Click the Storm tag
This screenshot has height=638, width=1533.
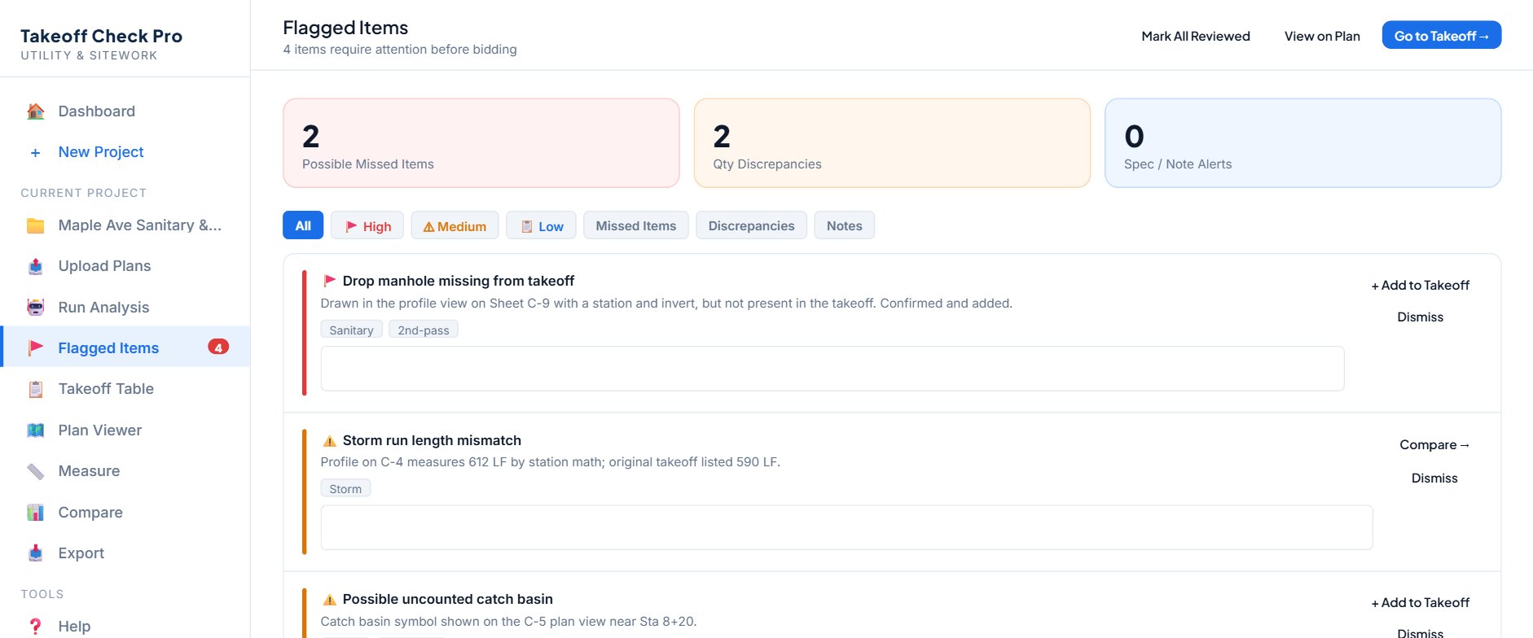pyautogui.click(x=345, y=488)
